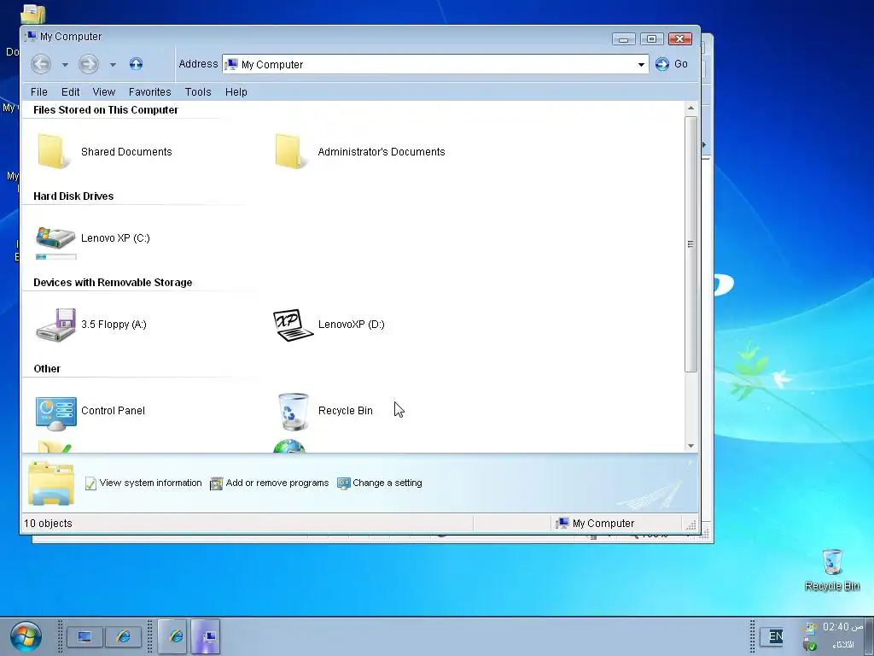Select the Control Panel icon

coord(55,413)
